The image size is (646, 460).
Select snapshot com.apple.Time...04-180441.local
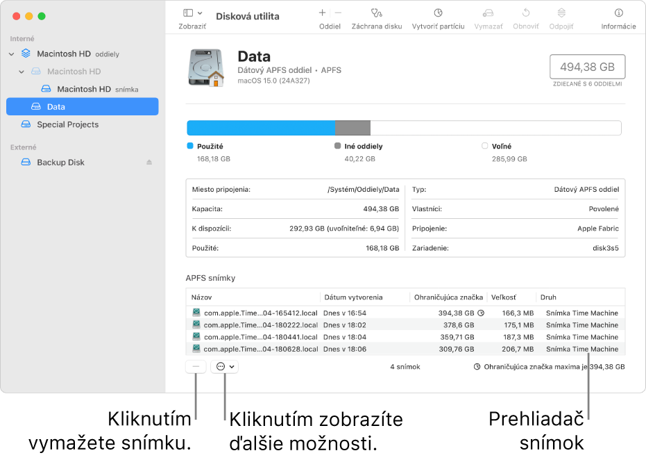tap(405, 337)
